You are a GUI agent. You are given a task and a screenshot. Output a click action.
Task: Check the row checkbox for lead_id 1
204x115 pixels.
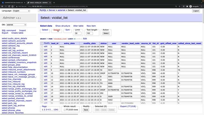click(42, 47)
